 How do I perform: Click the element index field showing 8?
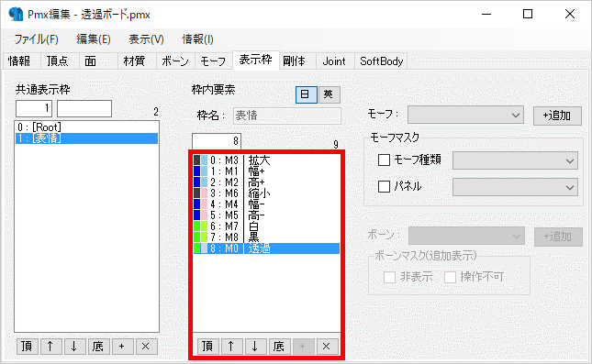point(217,141)
